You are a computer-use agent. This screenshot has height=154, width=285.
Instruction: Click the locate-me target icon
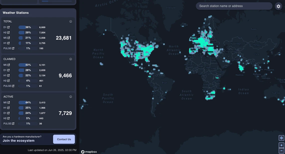coord(281,138)
